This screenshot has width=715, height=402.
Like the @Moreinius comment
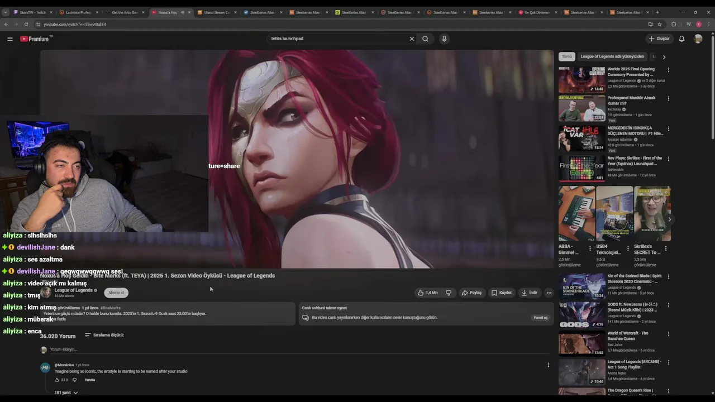57,380
